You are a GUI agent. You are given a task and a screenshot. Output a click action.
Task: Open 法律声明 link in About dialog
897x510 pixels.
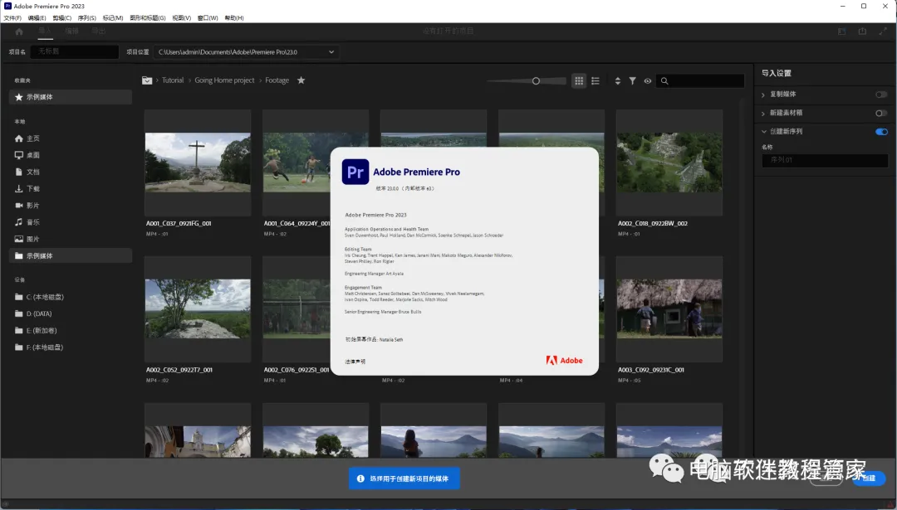click(355, 362)
